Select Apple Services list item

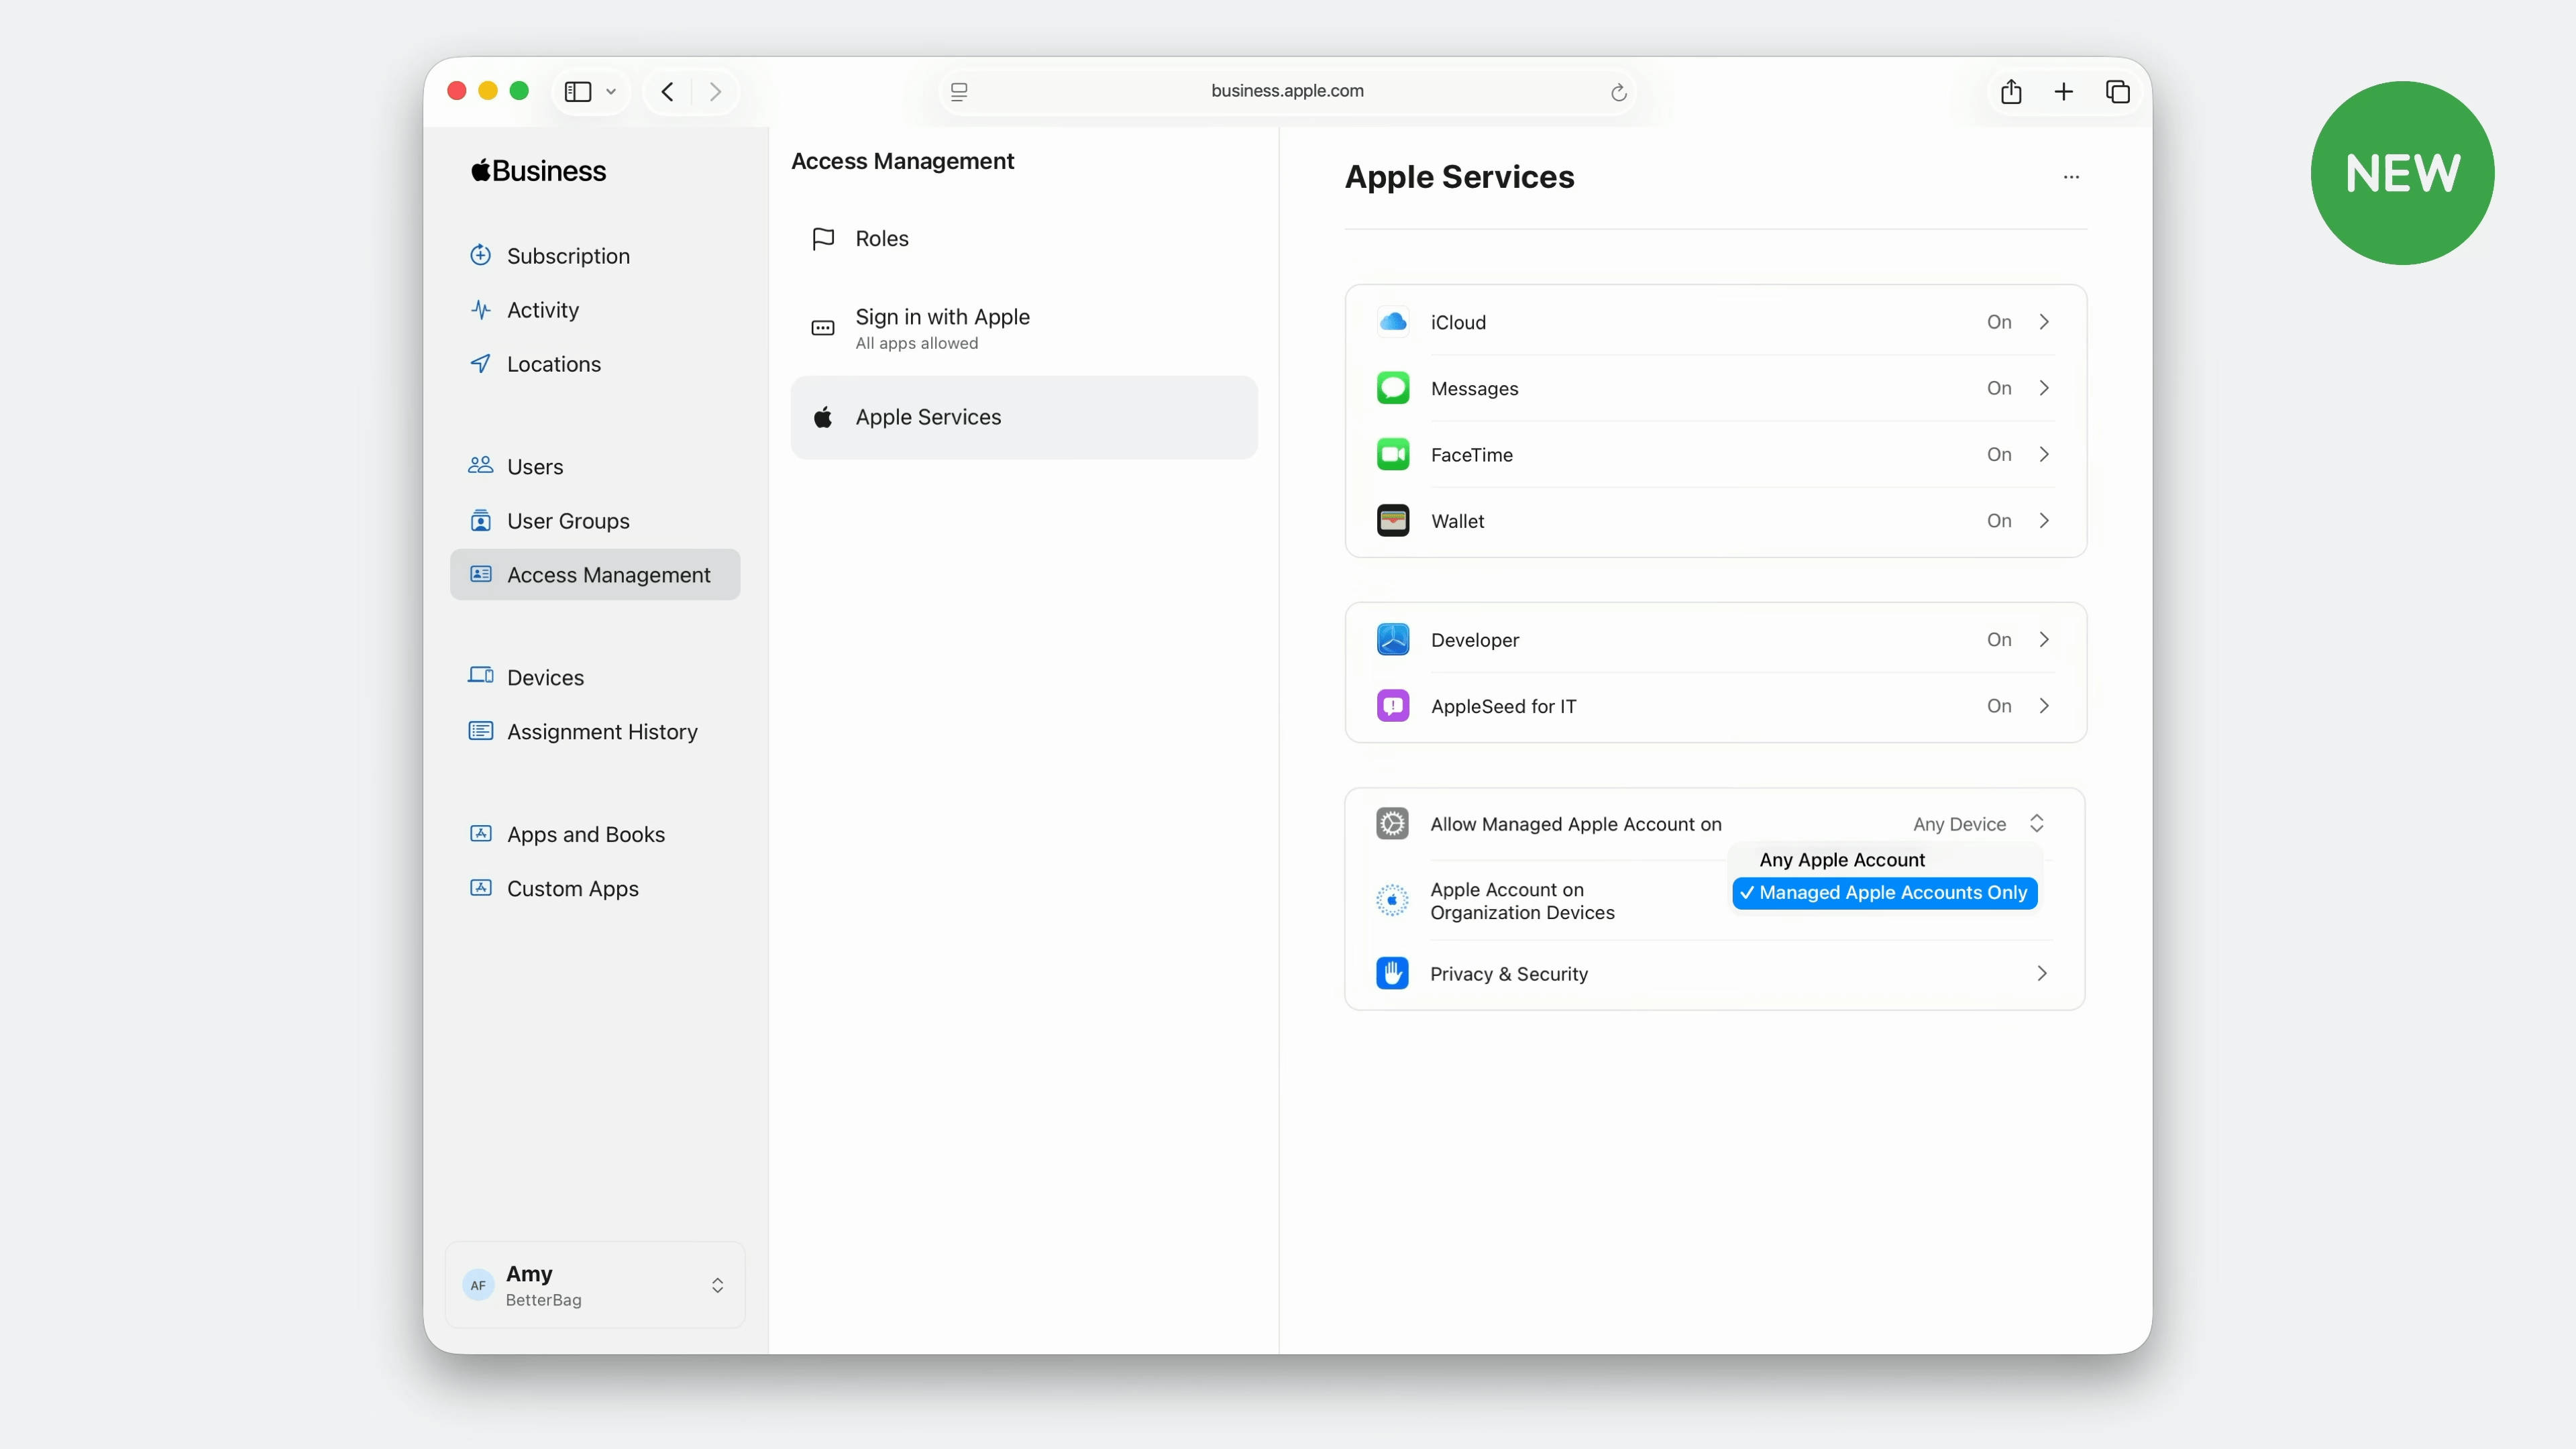pos(1024,418)
